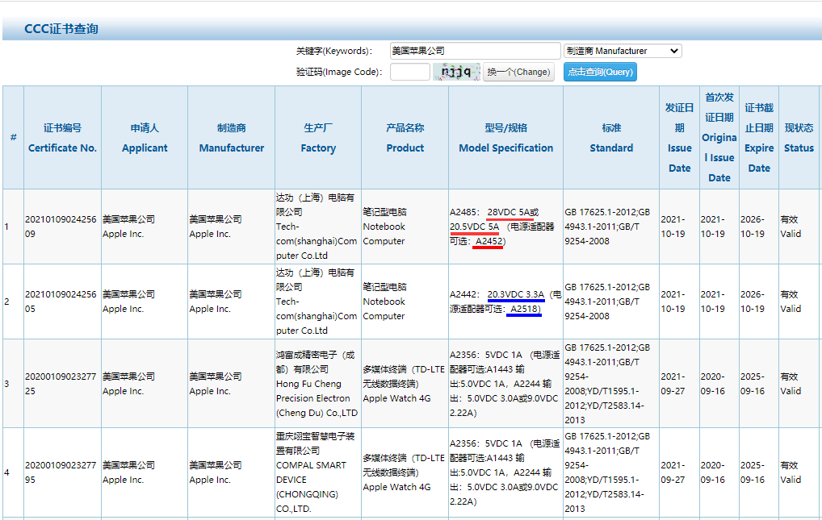Screen dimensions: 822x520
Task: Click the Tech-com(shanghai) factory cell in row 2
Action: 318,302
